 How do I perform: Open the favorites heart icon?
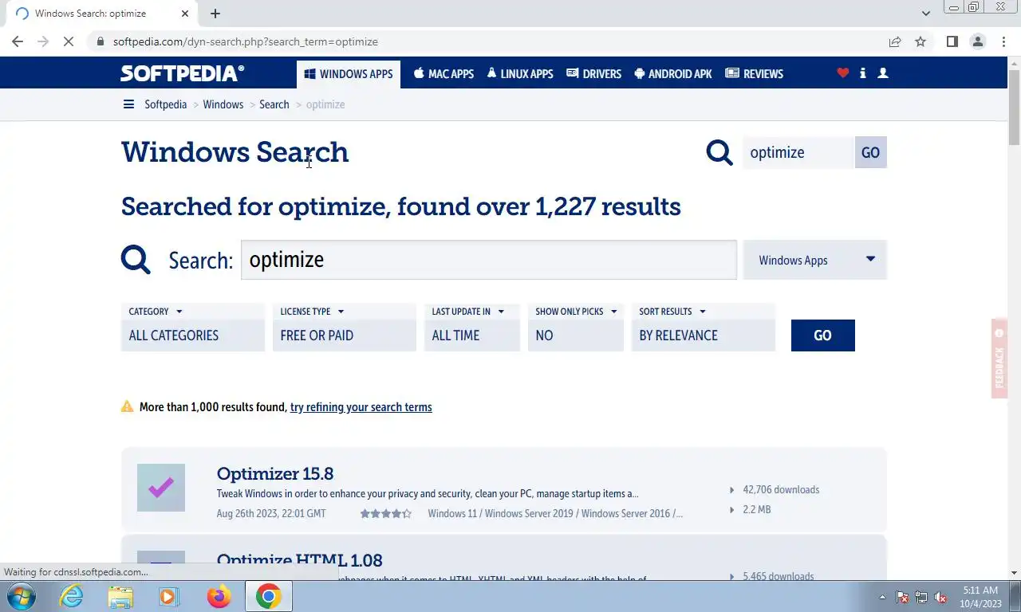point(842,73)
